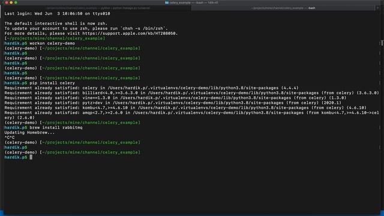This screenshot has width=384, height=216.
Task: Select the celery_example -bash tab
Action: pos(283,8)
